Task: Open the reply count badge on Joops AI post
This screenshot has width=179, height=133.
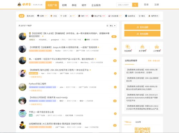Action: tap(115, 49)
